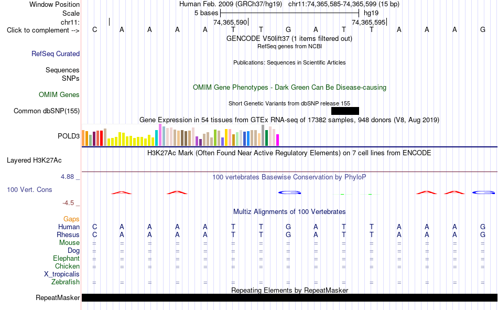This screenshot has width=498, height=310.
Task: Click the Gaps row label
Action: click(71, 219)
